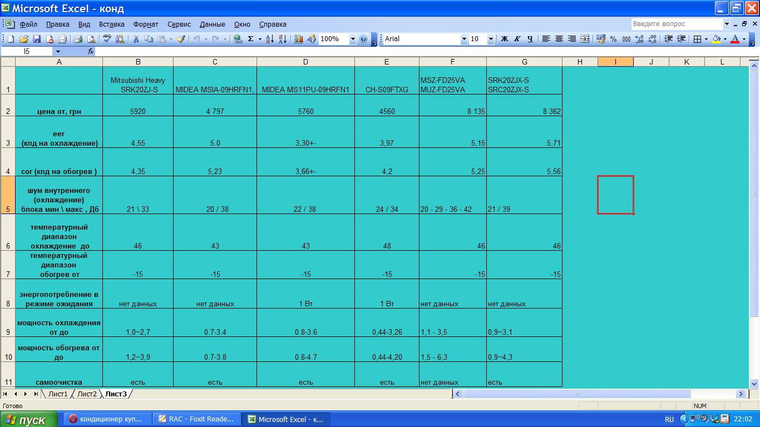Apply currency number format

click(601, 39)
